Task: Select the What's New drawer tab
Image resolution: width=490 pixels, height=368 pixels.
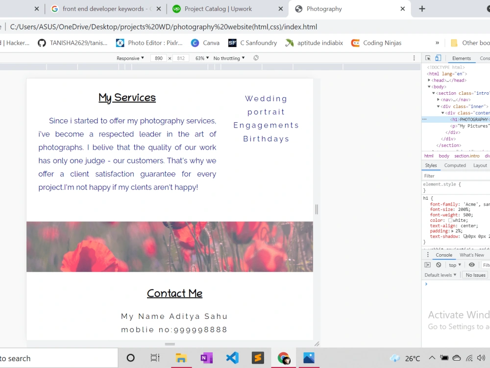Action: tap(471, 255)
